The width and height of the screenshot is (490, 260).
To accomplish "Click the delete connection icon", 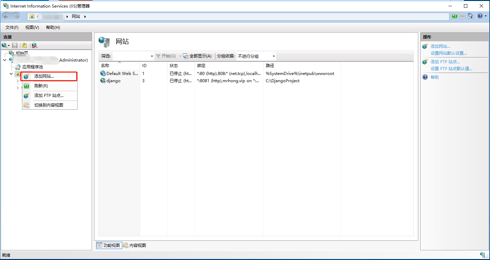I will (34, 45).
